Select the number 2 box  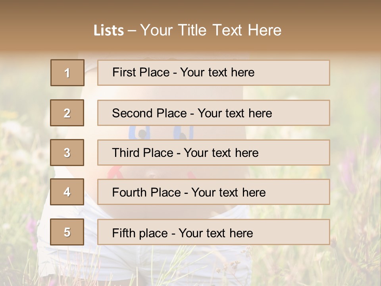(67, 113)
